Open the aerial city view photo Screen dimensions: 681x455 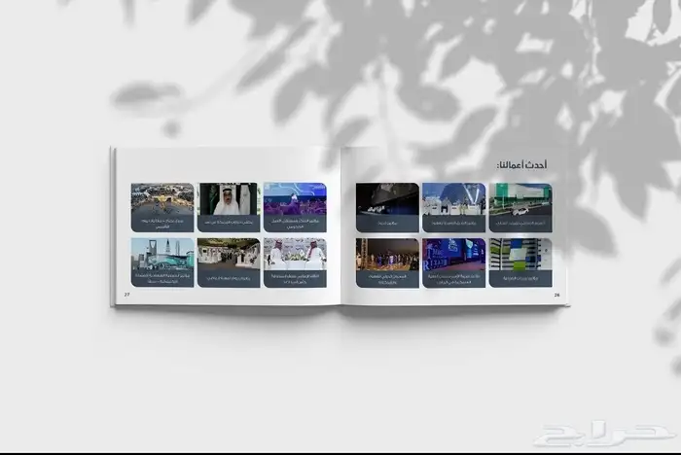(x=162, y=198)
